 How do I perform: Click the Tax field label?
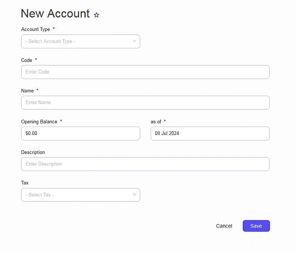tap(25, 183)
